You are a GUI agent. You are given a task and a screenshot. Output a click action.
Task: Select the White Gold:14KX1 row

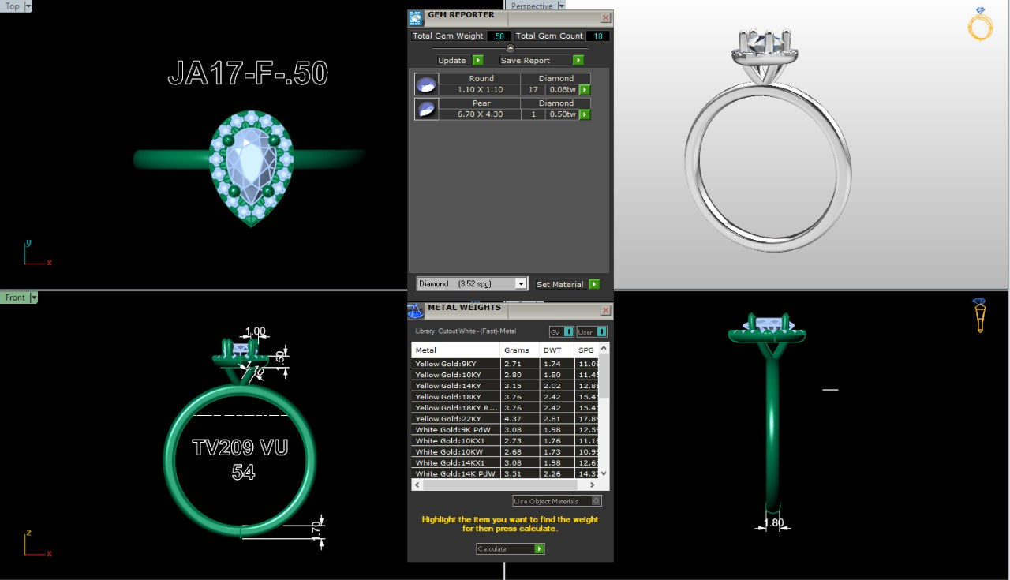(x=506, y=463)
